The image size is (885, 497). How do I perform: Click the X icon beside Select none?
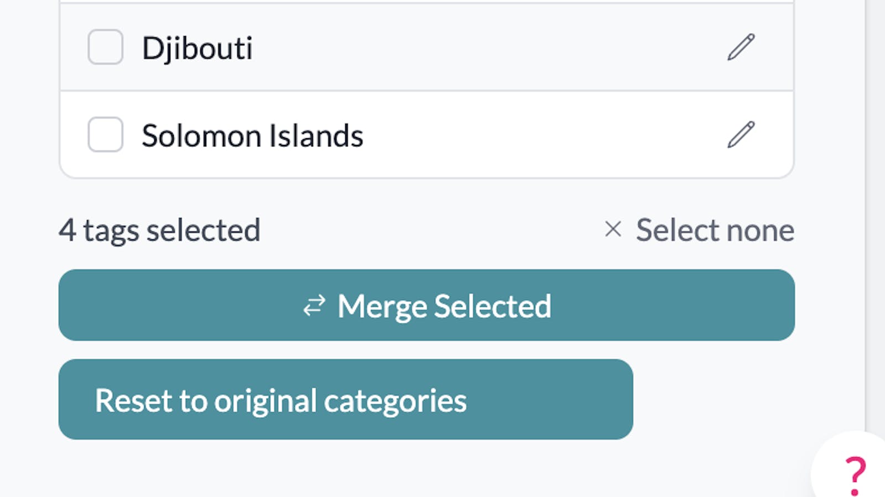(x=613, y=229)
